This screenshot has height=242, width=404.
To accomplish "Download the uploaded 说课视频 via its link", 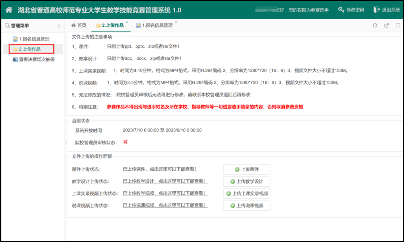I will point(165,205).
